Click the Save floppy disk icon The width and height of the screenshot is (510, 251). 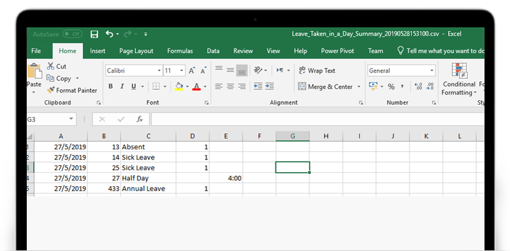(x=94, y=34)
